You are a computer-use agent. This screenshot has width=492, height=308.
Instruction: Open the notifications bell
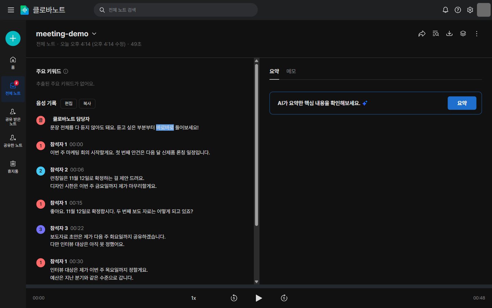[x=445, y=10]
